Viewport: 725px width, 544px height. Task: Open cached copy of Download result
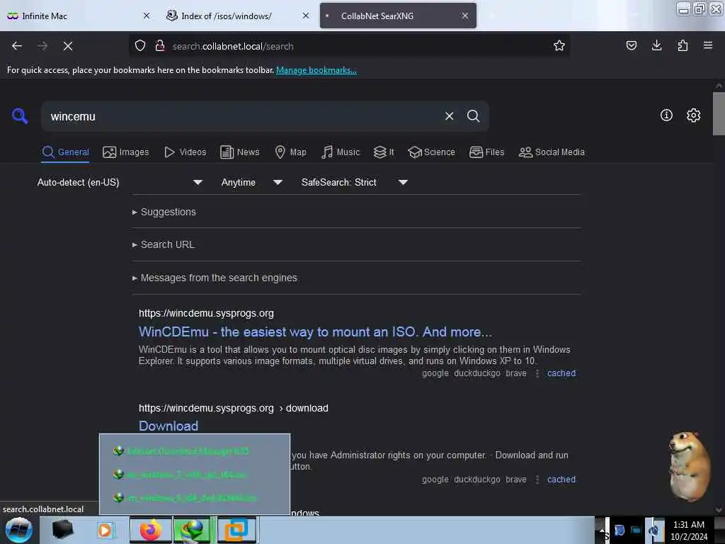[561, 480]
